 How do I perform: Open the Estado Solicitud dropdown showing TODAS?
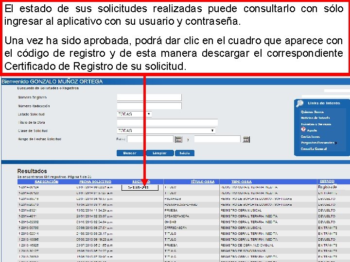pos(134,114)
